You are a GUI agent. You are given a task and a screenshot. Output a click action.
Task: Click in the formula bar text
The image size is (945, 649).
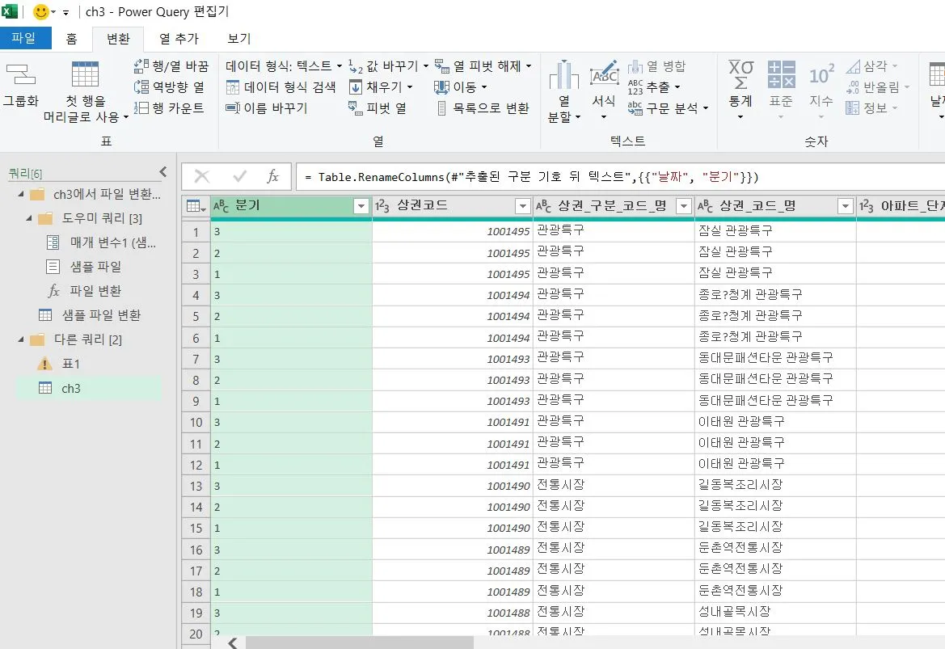[x=621, y=176]
